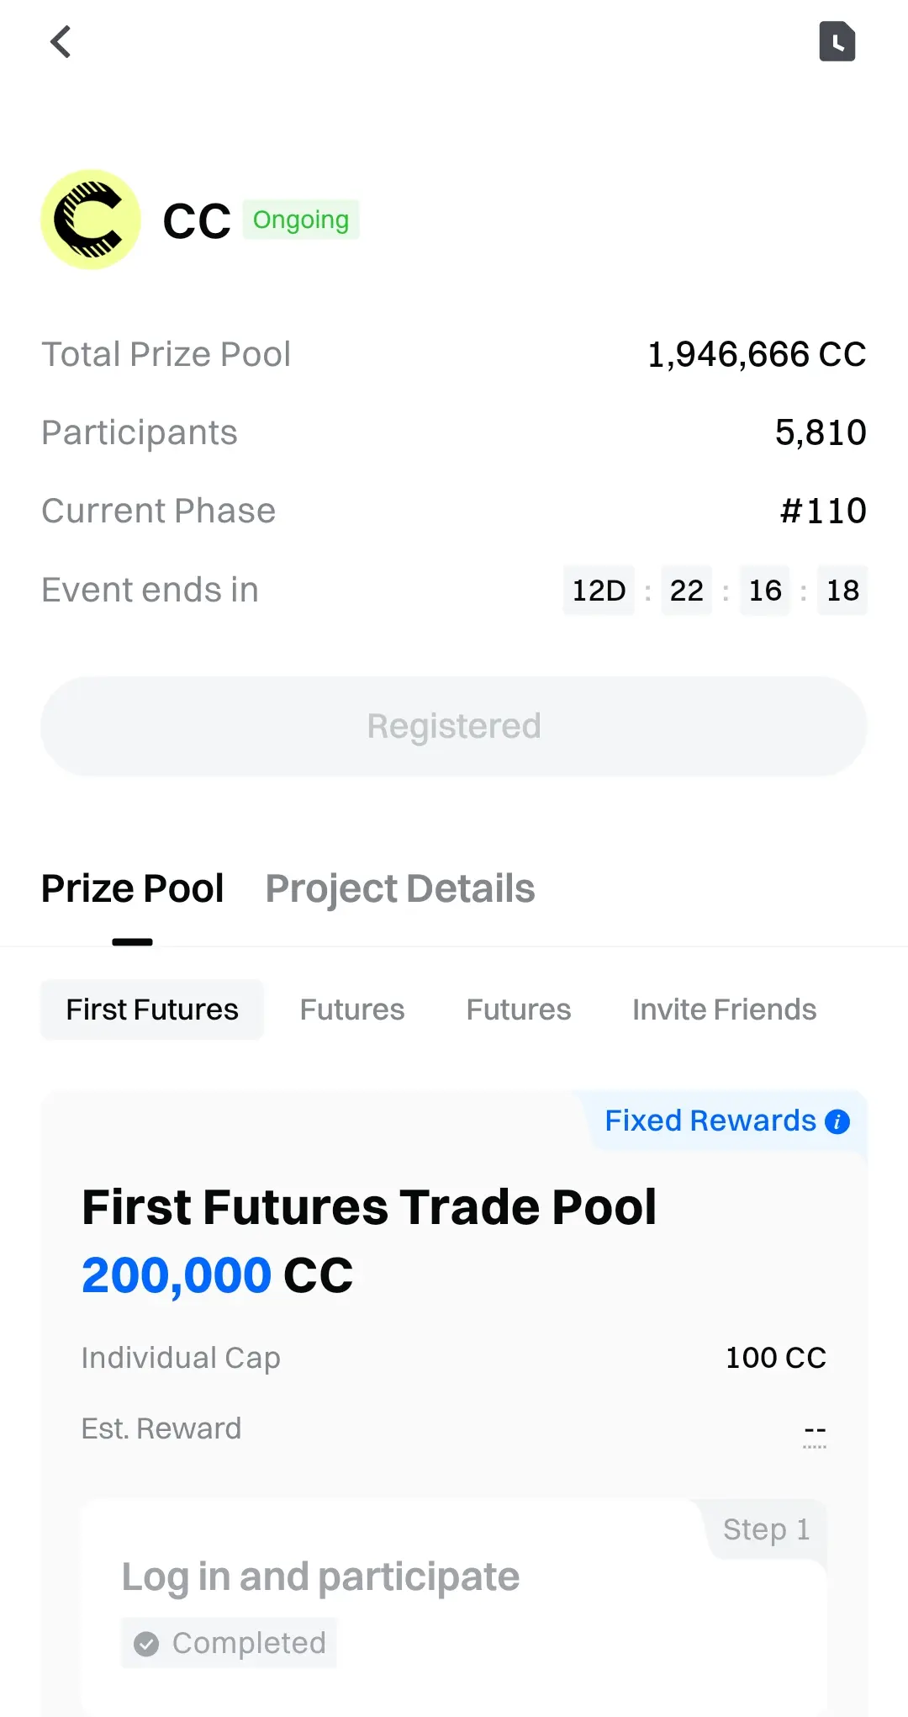This screenshot has width=908, height=1717.
Task: Tap the 12D countdown box
Action: click(x=599, y=591)
